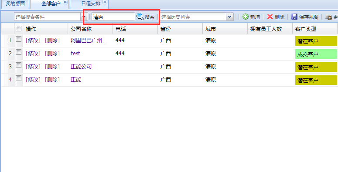The width and height of the screenshot is (338, 172).
Task: Click the floppy disk 保存视图 icon
Action: pos(294,17)
